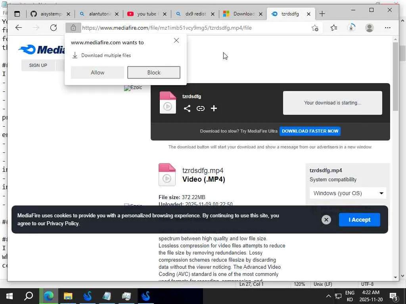
Task: Click the MediaFire logo
Action: click(x=41, y=49)
